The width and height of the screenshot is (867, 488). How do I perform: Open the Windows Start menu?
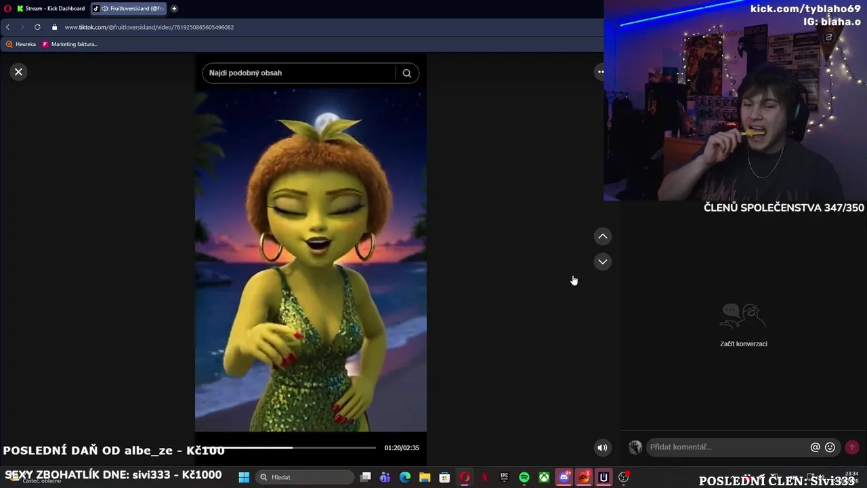pos(244,477)
